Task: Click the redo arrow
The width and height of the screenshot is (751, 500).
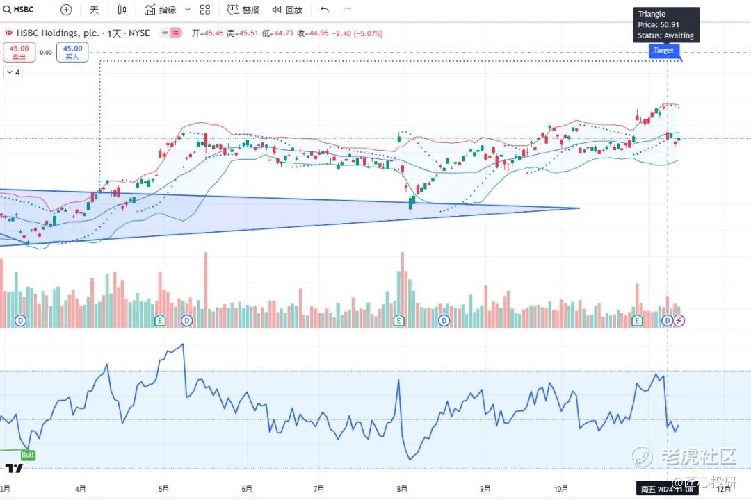Action: (348, 10)
